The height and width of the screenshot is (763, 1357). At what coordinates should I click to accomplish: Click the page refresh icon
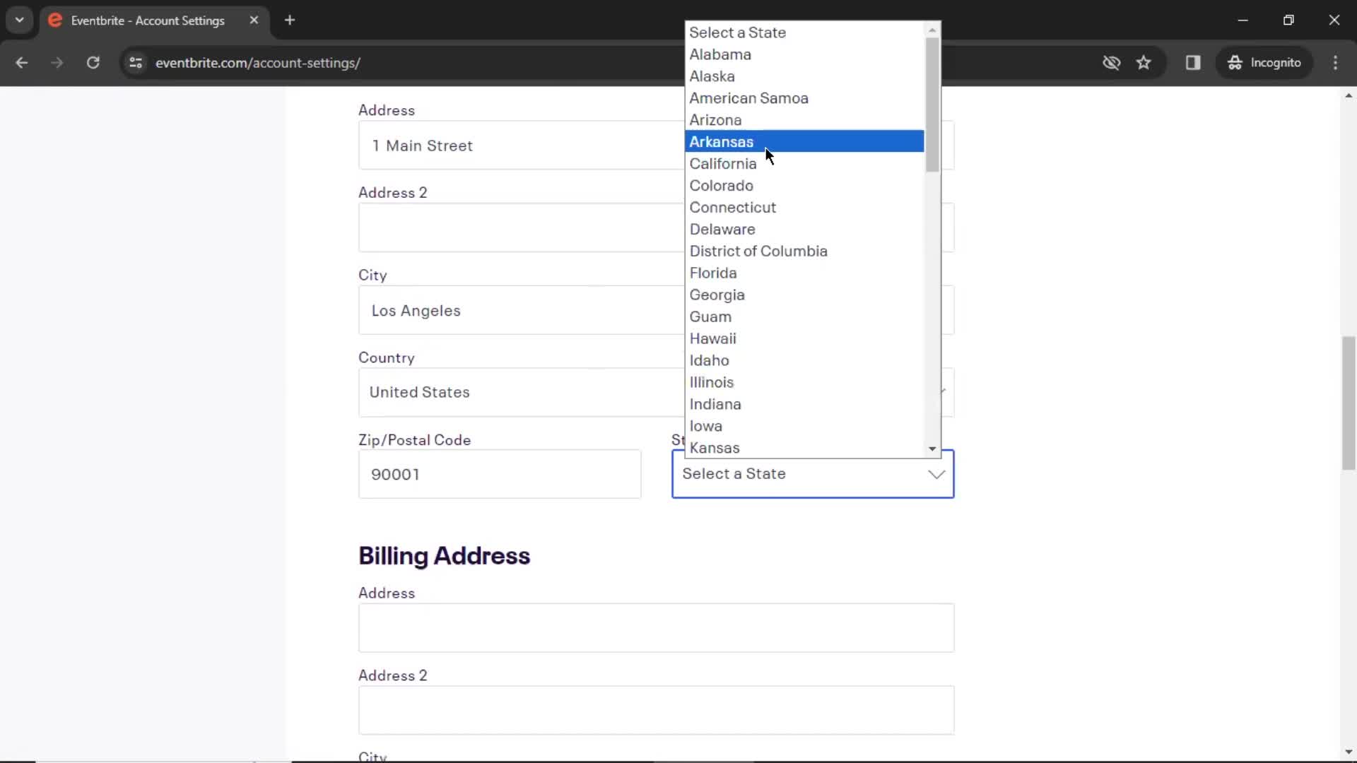point(93,62)
